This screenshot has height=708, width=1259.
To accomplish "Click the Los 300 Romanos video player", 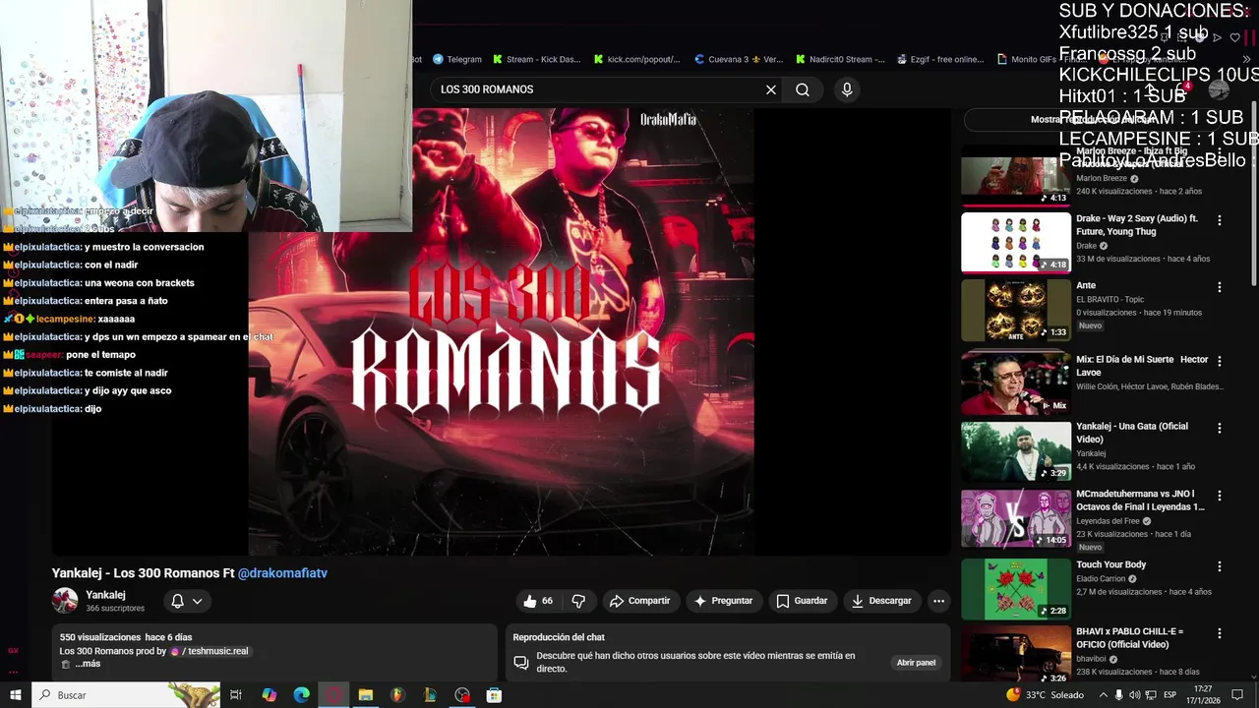I will click(502, 331).
